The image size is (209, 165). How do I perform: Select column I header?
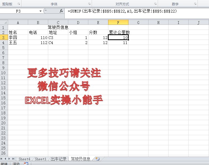(x=178, y=22)
